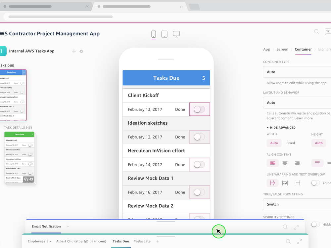
Task: Set width to Fixed
Action: point(291,143)
